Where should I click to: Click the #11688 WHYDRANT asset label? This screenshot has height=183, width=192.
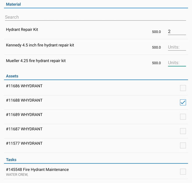24,100
